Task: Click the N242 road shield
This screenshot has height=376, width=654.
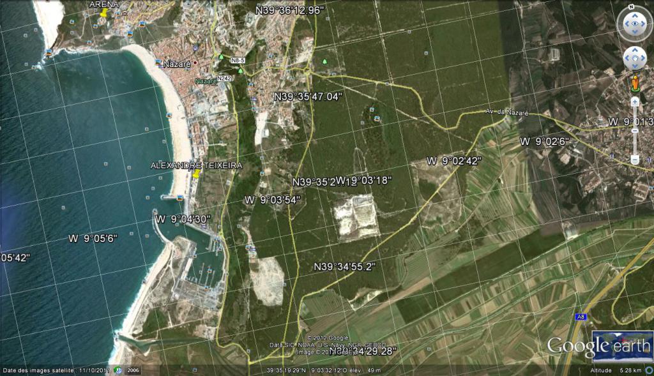Action: click(224, 79)
